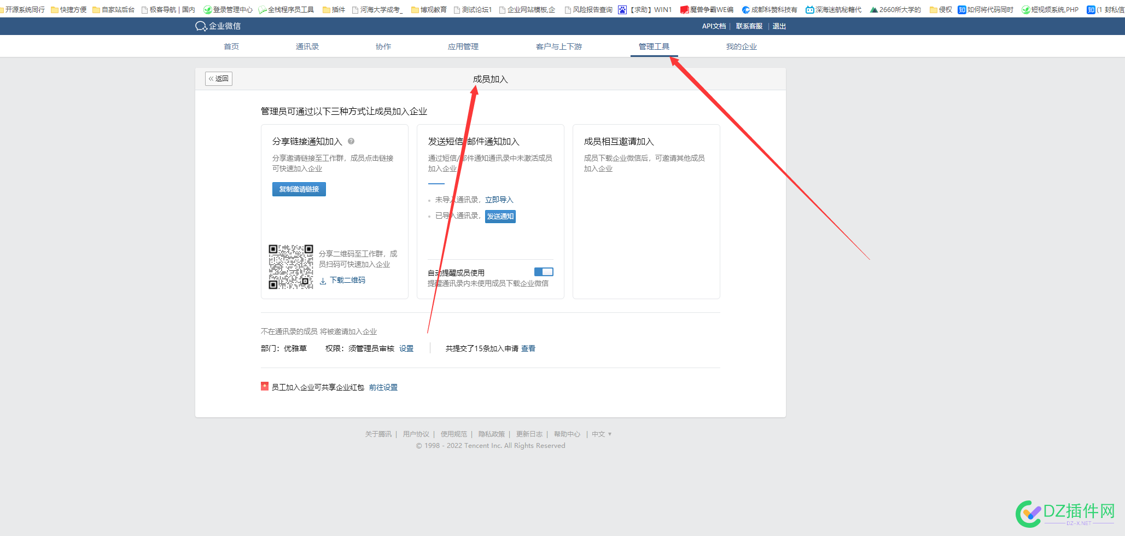The width and height of the screenshot is (1125, 536).
Task: Click the 返回 back button
Action: 219,79
